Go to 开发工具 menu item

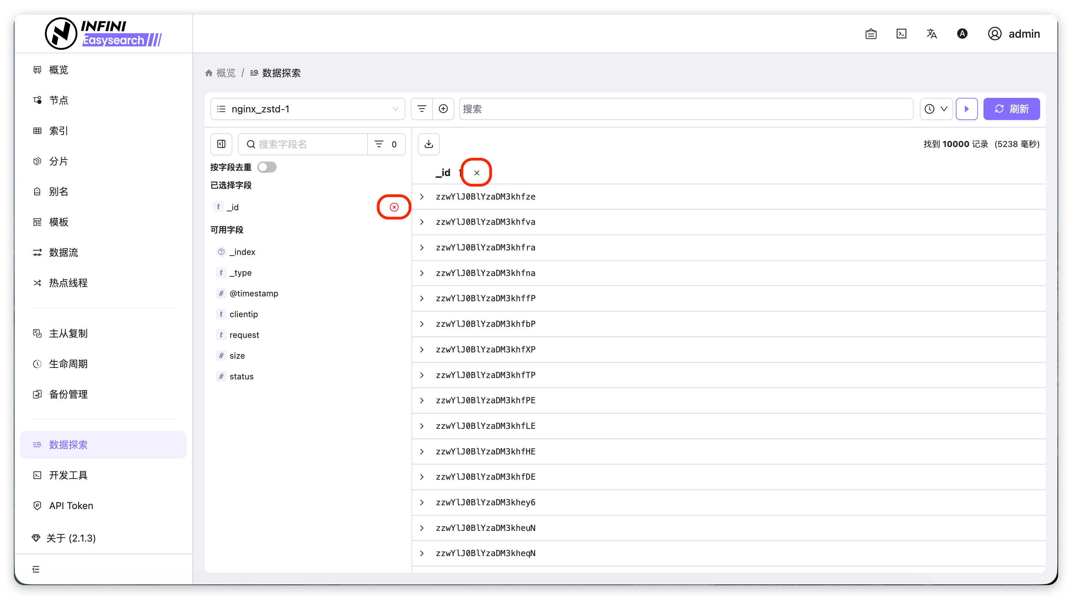point(68,475)
